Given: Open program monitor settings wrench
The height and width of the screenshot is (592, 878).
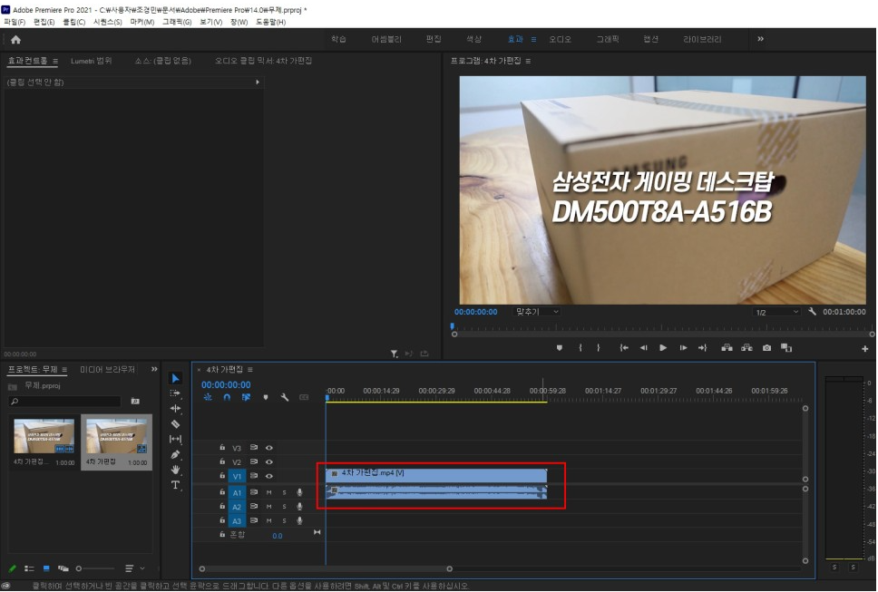Looking at the screenshot, I should click(812, 312).
